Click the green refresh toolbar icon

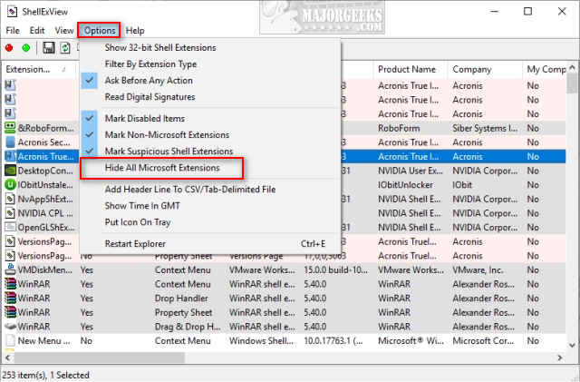[65, 47]
